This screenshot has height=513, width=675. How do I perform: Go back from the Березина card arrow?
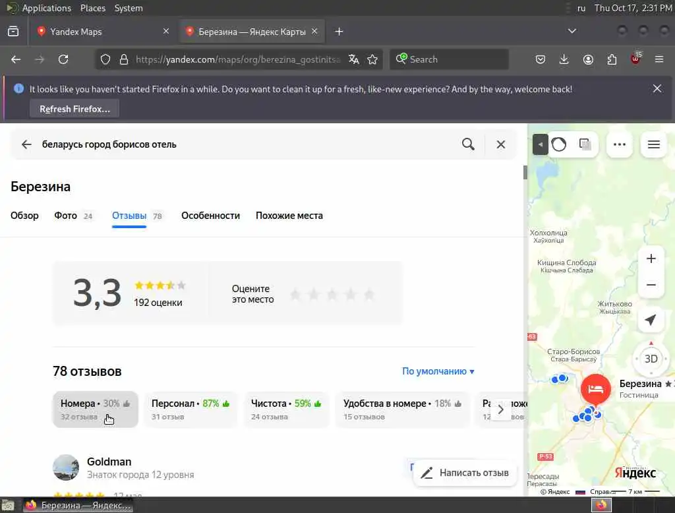26,144
